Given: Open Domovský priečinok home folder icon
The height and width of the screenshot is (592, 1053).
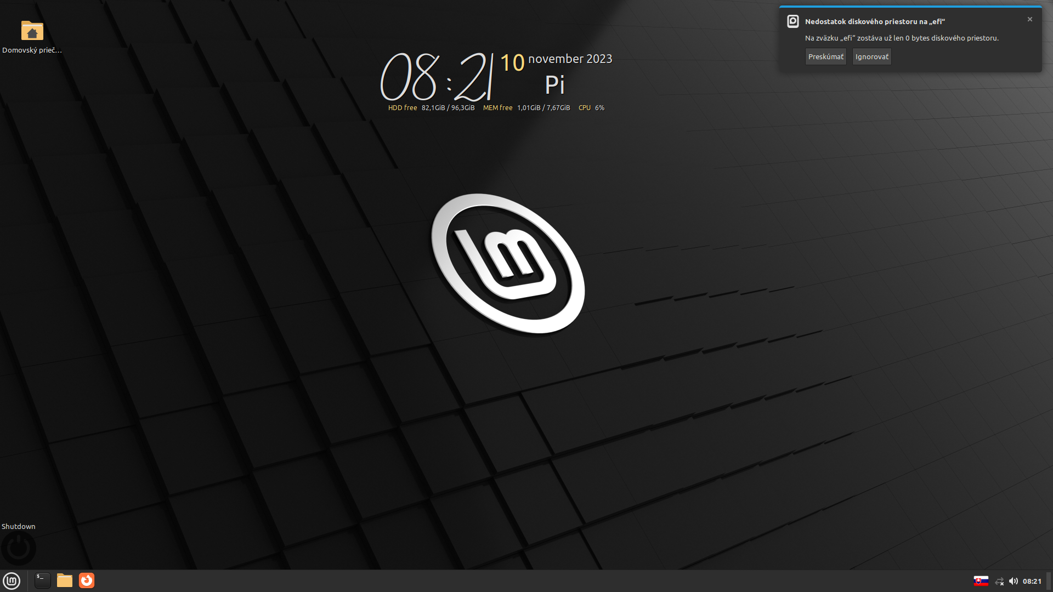Looking at the screenshot, I should 32,31.
